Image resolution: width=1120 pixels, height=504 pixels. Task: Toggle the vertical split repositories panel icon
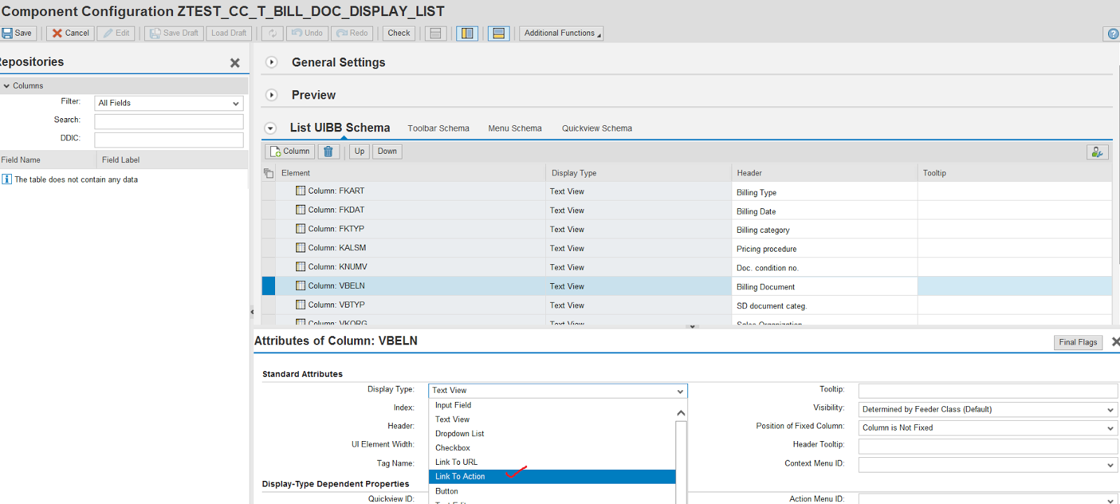click(467, 34)
